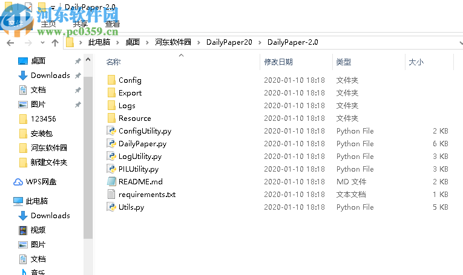
Task: Go back with the left arrow button
Action: point(10,43)
